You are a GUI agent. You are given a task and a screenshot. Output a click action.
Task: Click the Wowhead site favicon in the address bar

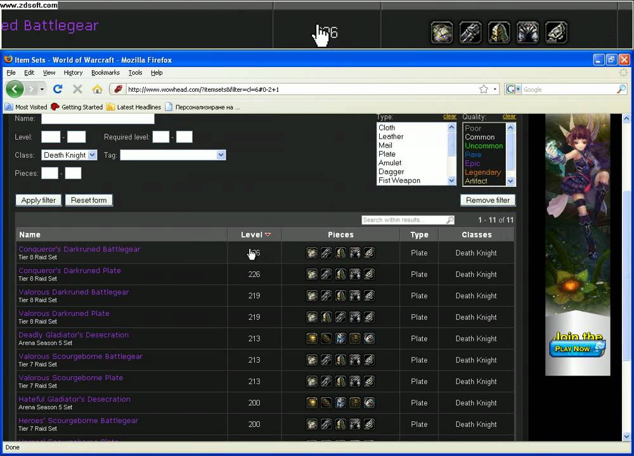pyautogui.click(x=118, y=89)
